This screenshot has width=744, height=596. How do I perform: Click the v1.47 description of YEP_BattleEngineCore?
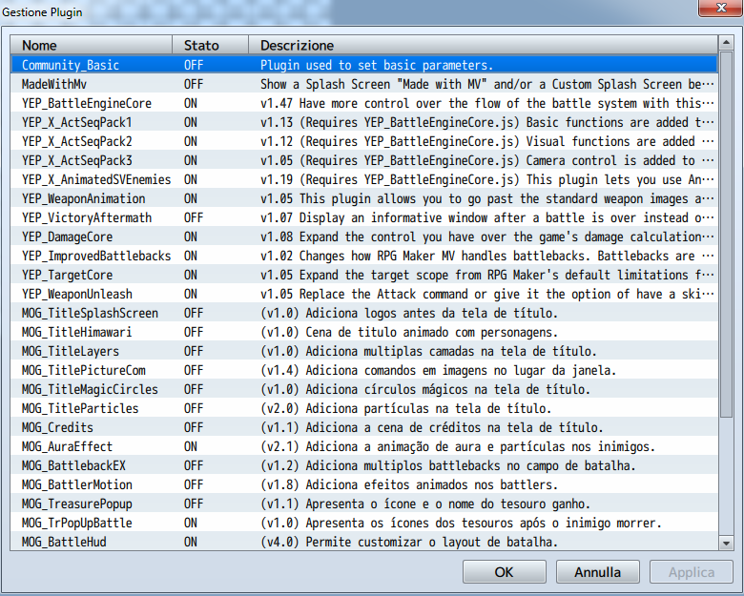tap(486, 103)
